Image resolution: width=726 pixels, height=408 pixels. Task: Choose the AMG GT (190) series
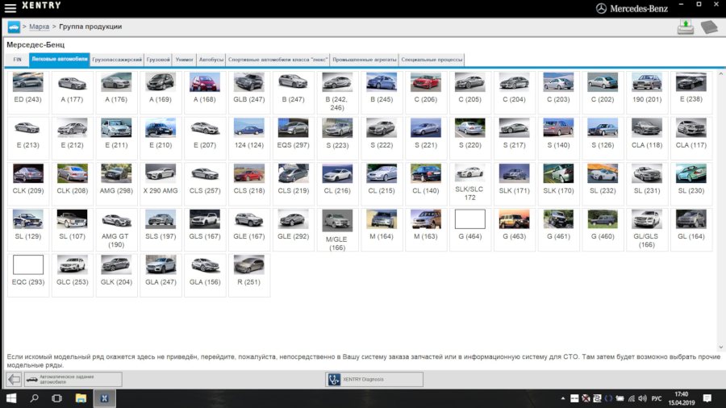116,230
